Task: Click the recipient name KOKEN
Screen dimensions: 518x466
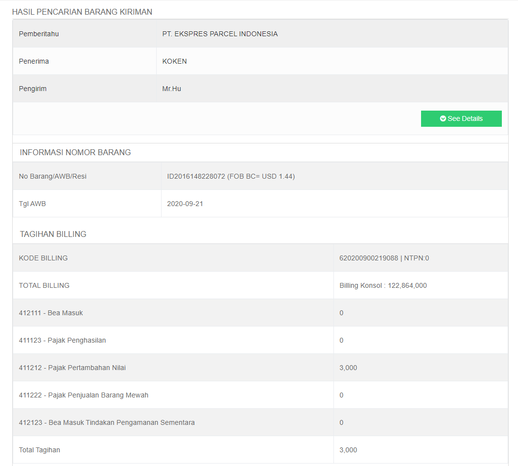Action: click(x=174, y=61)
